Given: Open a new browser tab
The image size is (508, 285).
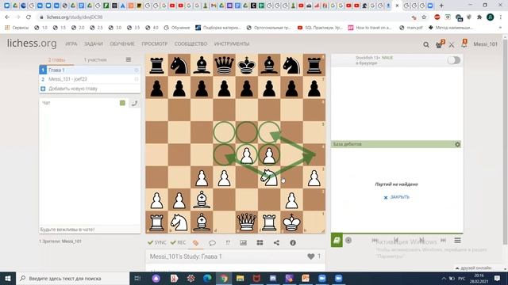Looking at the screenshot, I should 441,6.
